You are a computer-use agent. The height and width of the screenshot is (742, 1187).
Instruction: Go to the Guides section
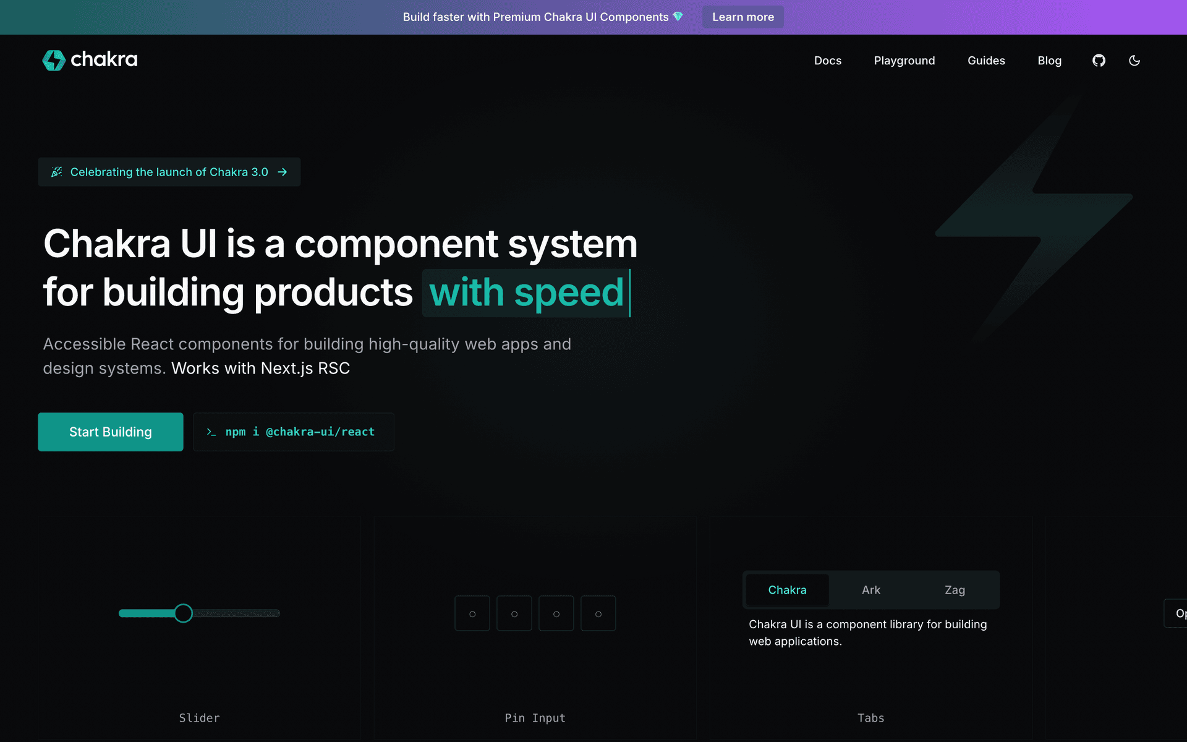[986, 61]
